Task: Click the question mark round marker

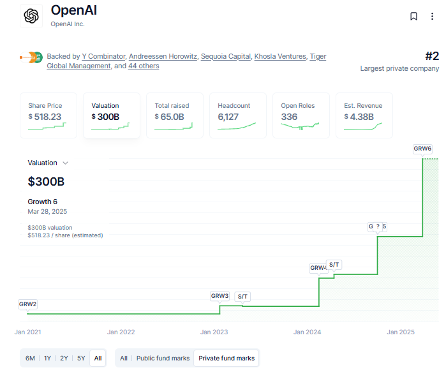Action: (x=378, y=226)
